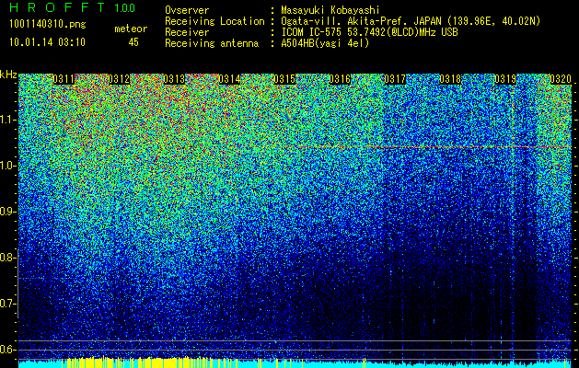Click the HROFFT 1.0.0 title text
This screenshot has height=368, width=579.
click(72, 7)
